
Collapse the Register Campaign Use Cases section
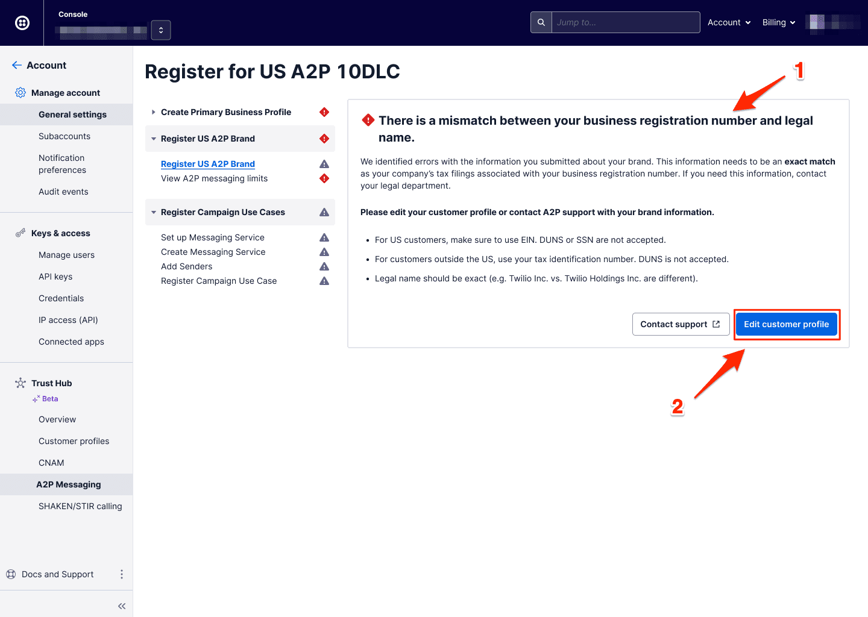point(153,211)
